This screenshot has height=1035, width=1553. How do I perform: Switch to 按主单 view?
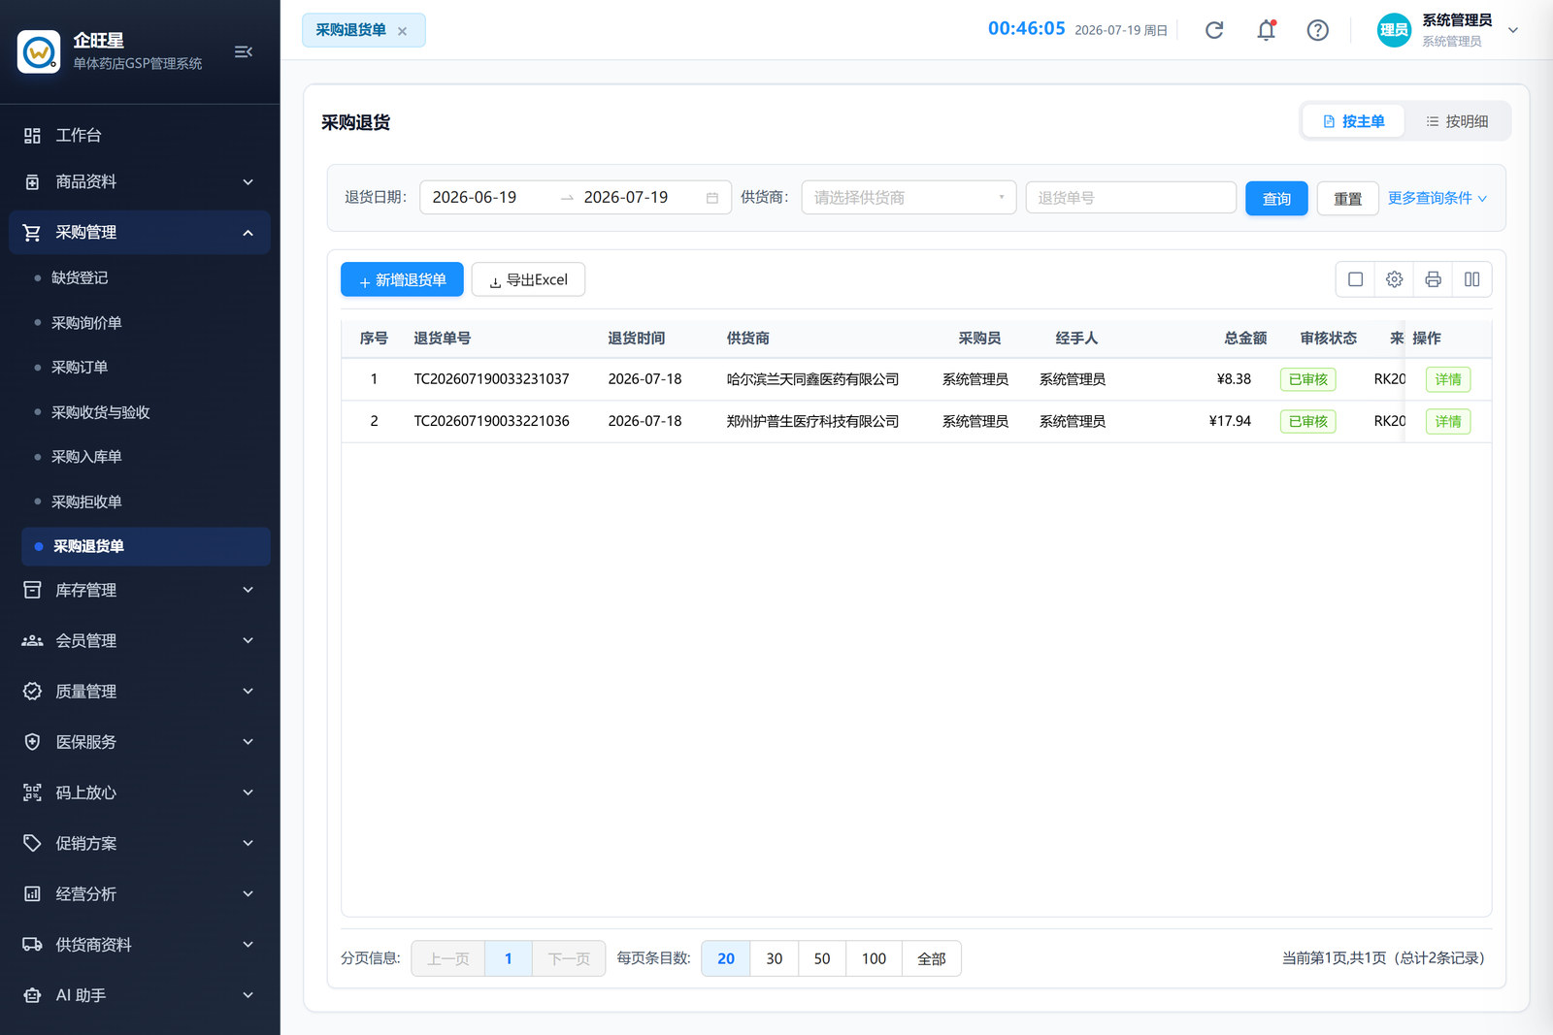1353,121
